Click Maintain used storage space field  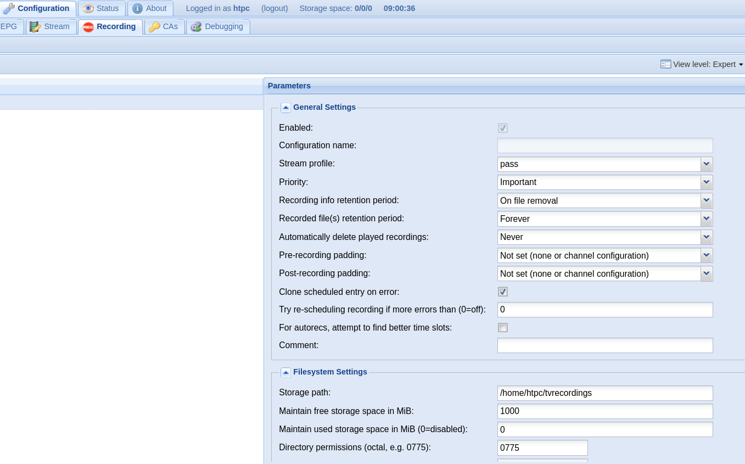(x=605, y=429)
